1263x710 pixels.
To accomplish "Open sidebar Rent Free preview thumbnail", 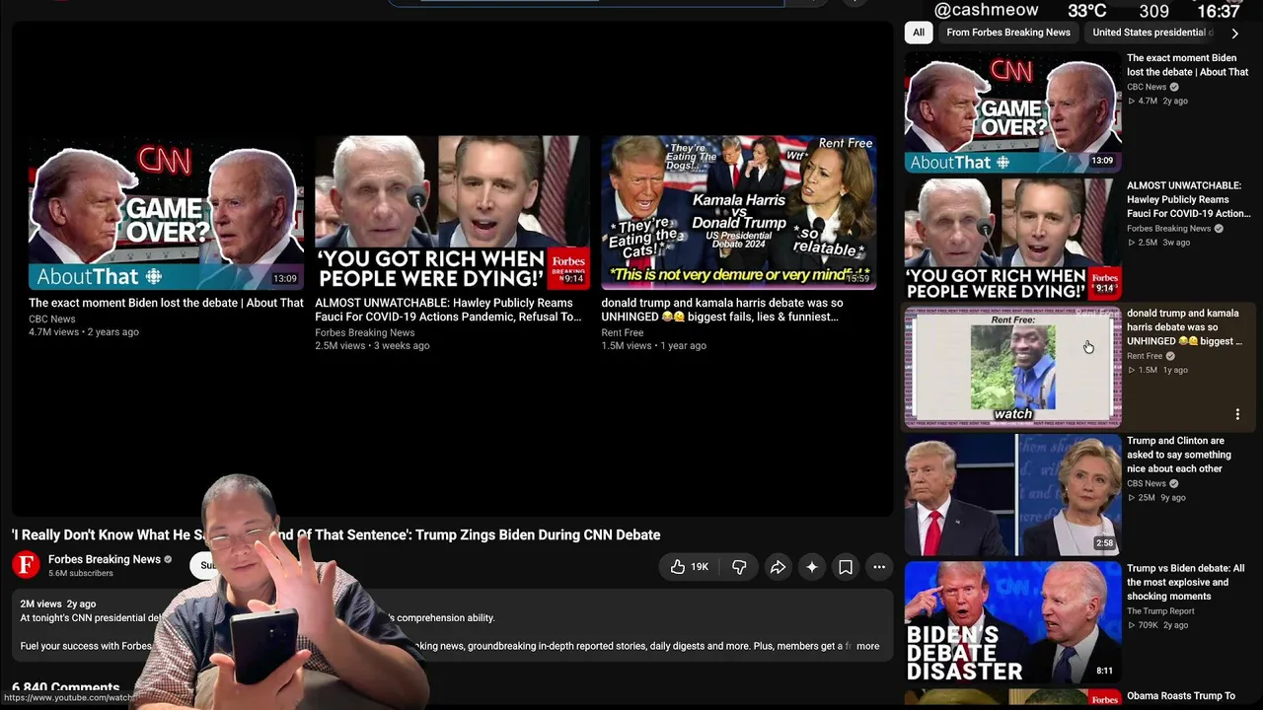I will pyautogui.click(x=1013, y=367).
